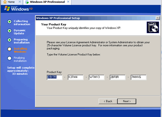The width and height of the screenshot is (162, 117).
Task: Click the Setup dialog title bar text
Action: (x=58, y=18)
